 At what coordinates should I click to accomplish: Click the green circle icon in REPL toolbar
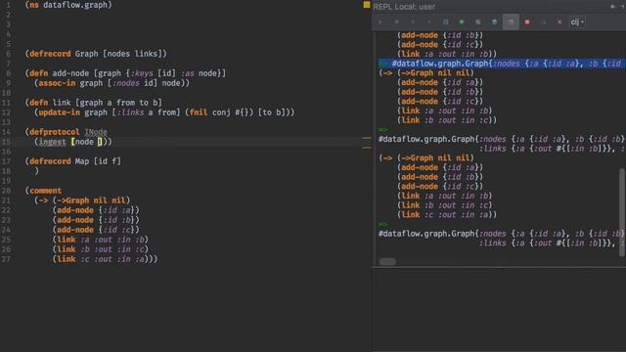coord(462,22)
